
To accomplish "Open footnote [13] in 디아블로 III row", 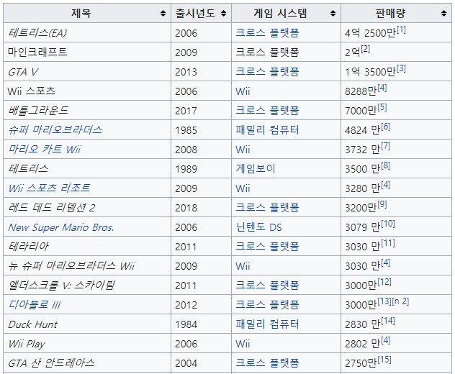I will [384, 301].
